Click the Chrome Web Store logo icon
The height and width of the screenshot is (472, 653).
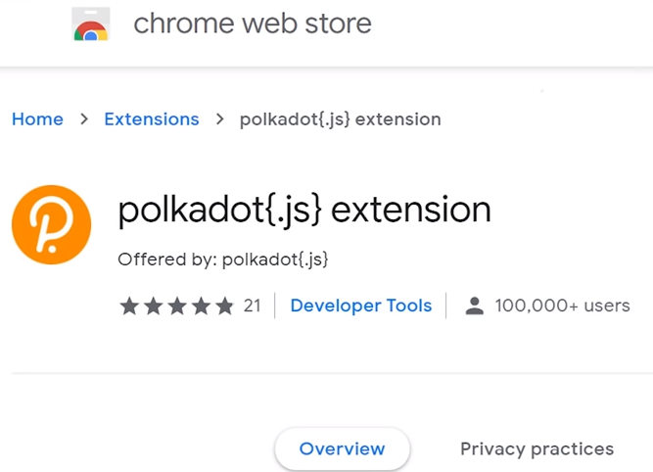point(91,24)
